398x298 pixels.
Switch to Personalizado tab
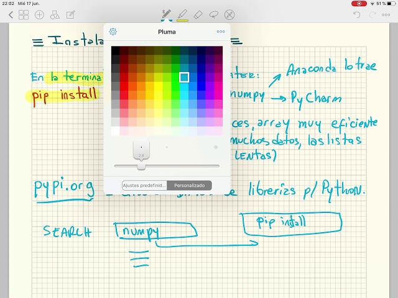click(x=189, y=185)
